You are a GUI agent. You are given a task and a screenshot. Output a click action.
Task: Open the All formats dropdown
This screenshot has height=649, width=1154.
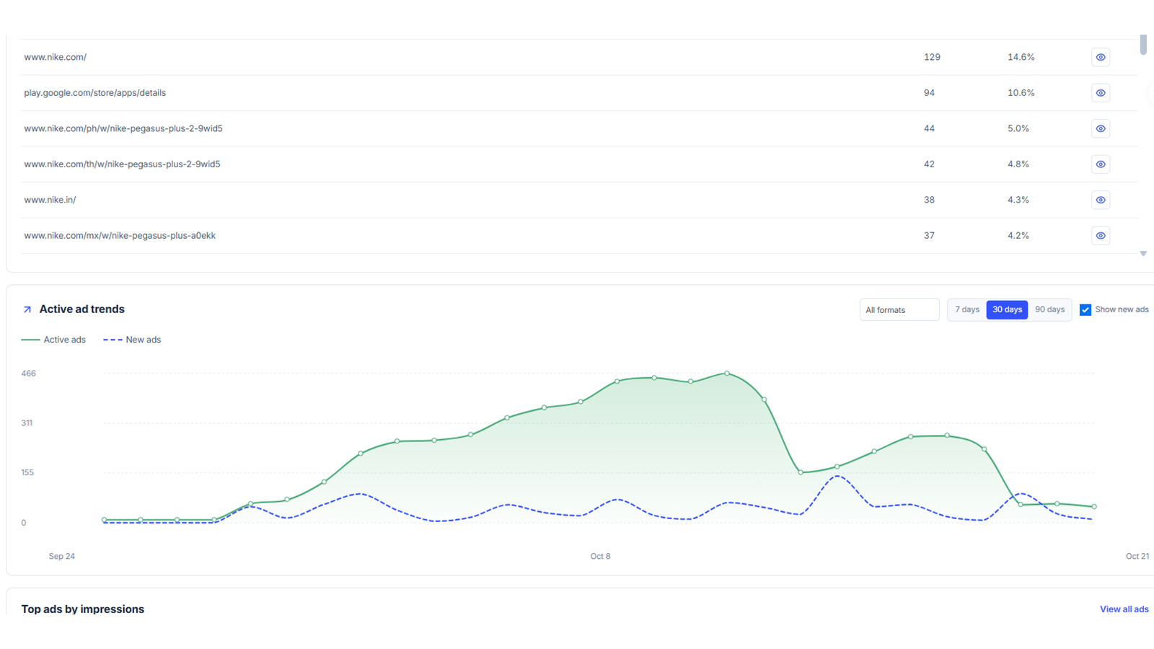(899, 310)
